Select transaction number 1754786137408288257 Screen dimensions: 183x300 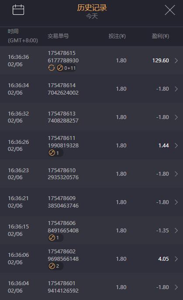(63, 117)
